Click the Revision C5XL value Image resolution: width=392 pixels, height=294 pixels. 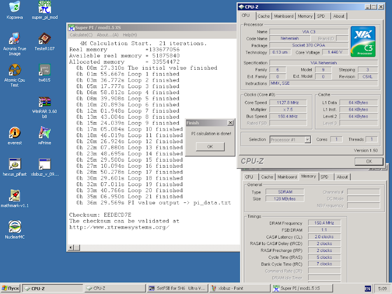pos(368,77)
